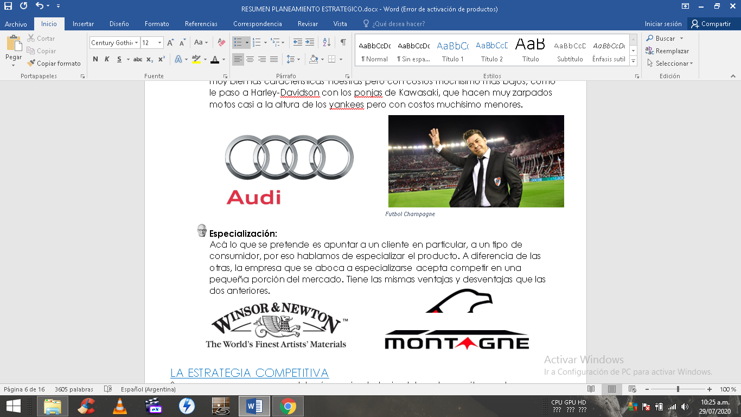Switch to the Diseño tab
The image size is (741, 417).
click(x=119, y=24)
